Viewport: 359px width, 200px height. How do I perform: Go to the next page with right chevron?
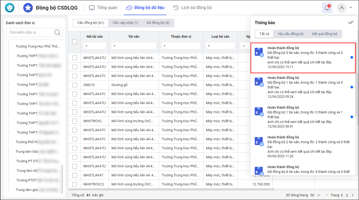point(353,195)
